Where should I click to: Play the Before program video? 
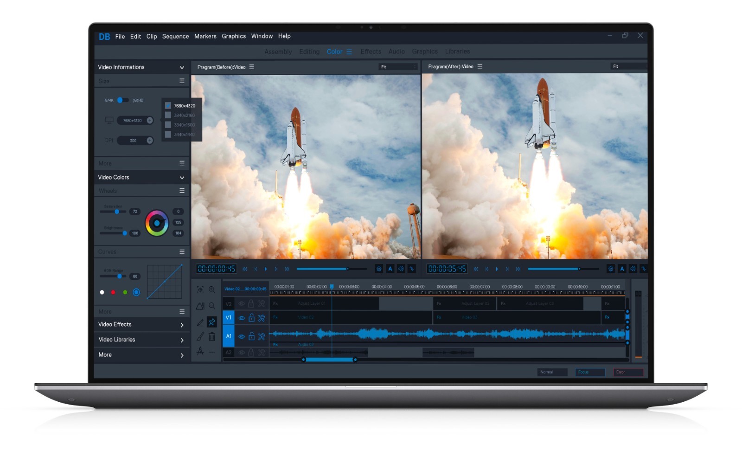click(266, 269)
